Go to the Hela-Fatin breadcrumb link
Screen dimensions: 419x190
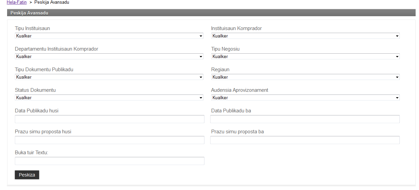17,2
